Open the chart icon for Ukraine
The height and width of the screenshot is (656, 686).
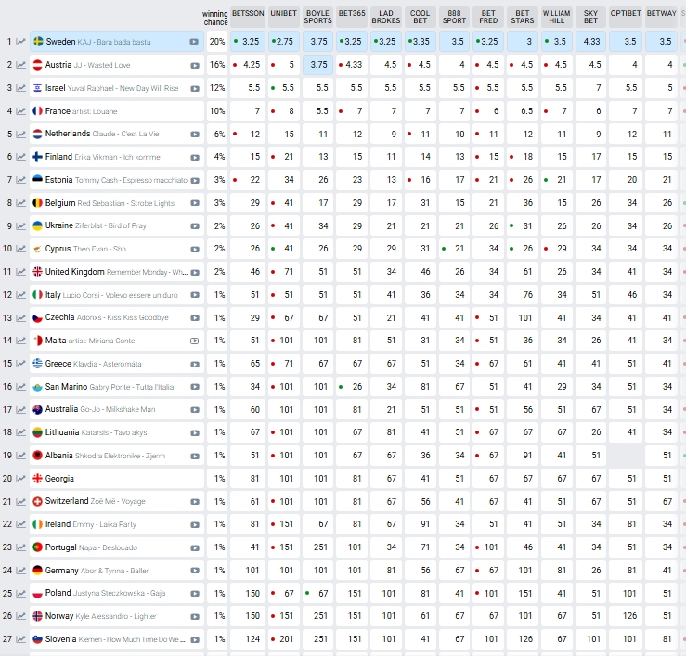pos(21,225)
